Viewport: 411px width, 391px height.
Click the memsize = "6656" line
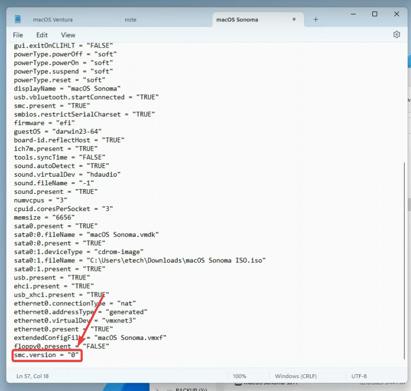point(45,218)
